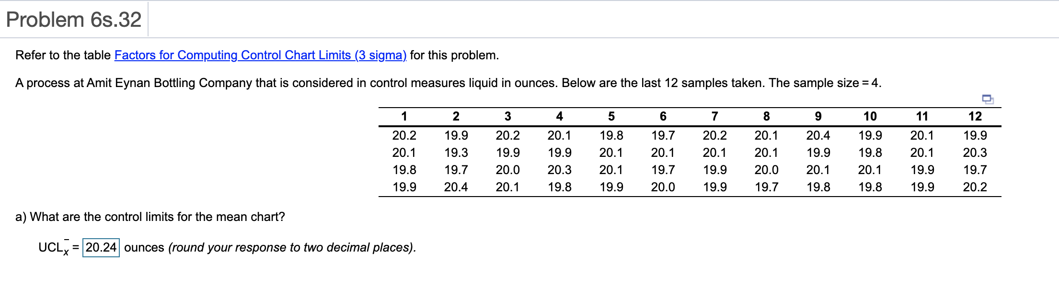Select sample column header 1
1059x308 pixels.
click(x=405, y=116)
